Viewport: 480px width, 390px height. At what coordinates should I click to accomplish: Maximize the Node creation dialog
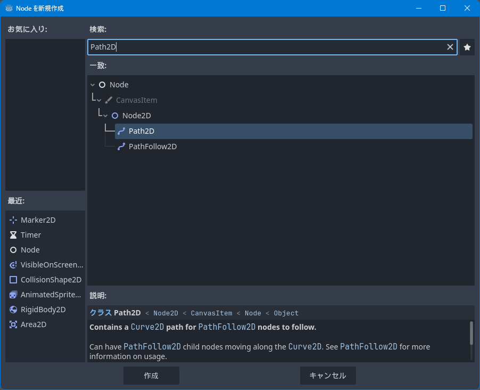443,9
